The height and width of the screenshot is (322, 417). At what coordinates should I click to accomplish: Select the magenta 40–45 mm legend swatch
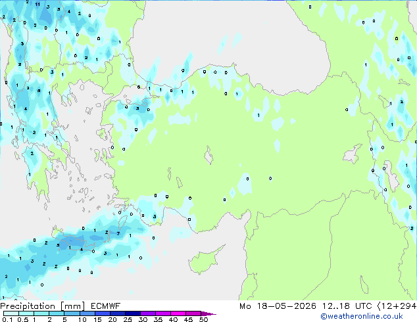pos(178,313)
